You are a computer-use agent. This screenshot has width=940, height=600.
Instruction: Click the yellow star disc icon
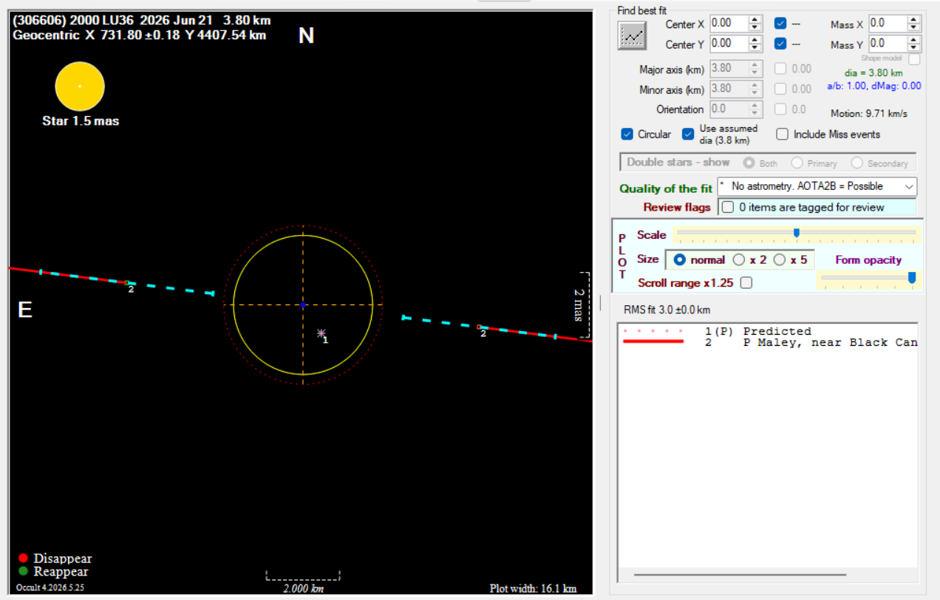coord(80,86)
